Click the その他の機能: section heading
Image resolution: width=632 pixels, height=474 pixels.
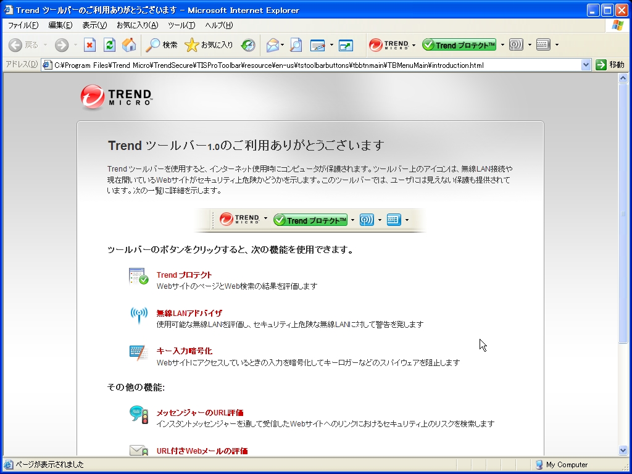pos(136,388)
